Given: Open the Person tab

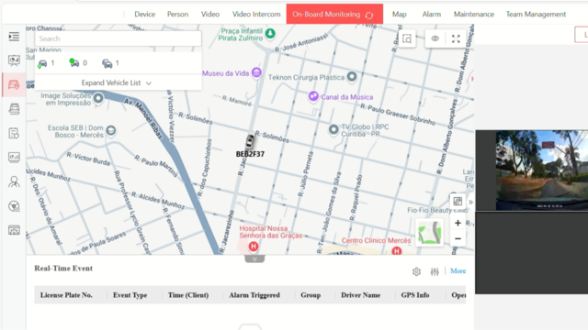Looking at the screenshot, I should pos(177,15).
